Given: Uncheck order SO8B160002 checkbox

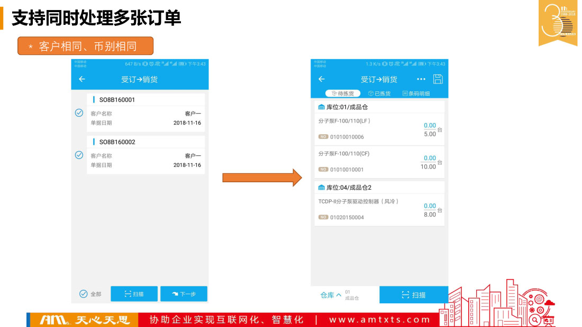Looking at the screenshot, I should click(x=79, y=155).
